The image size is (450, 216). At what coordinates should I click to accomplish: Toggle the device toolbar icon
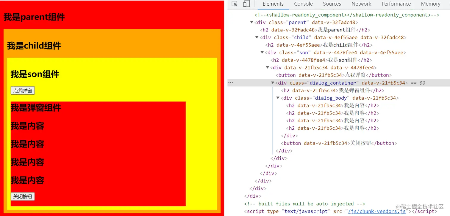(246, 4)
